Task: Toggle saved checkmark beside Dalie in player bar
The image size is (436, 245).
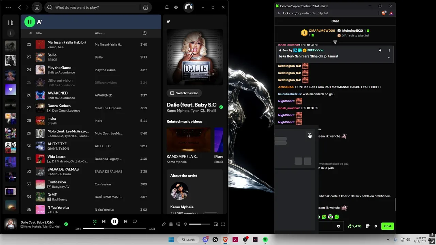Action: coord(66,224)
